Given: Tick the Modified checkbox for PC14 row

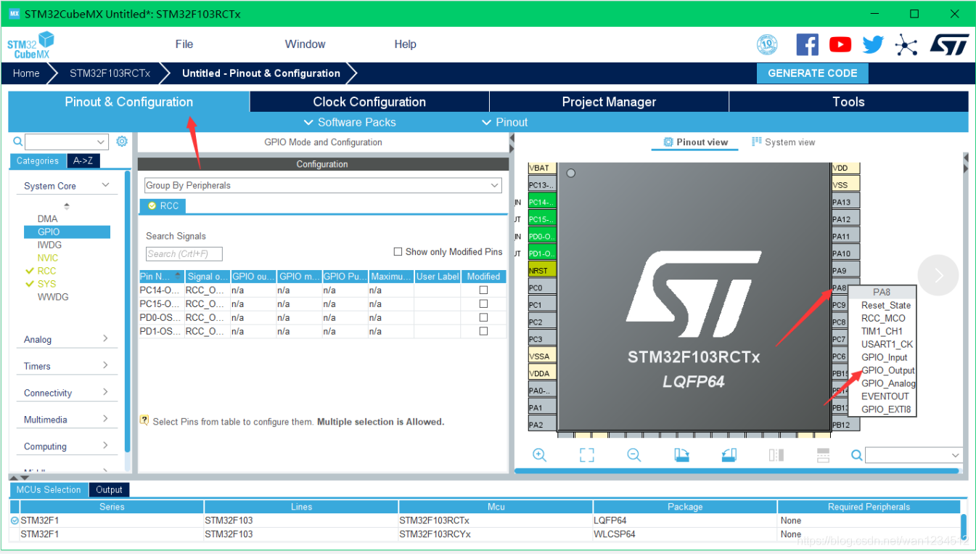Looking at the screenshot, I should point(483,290).
